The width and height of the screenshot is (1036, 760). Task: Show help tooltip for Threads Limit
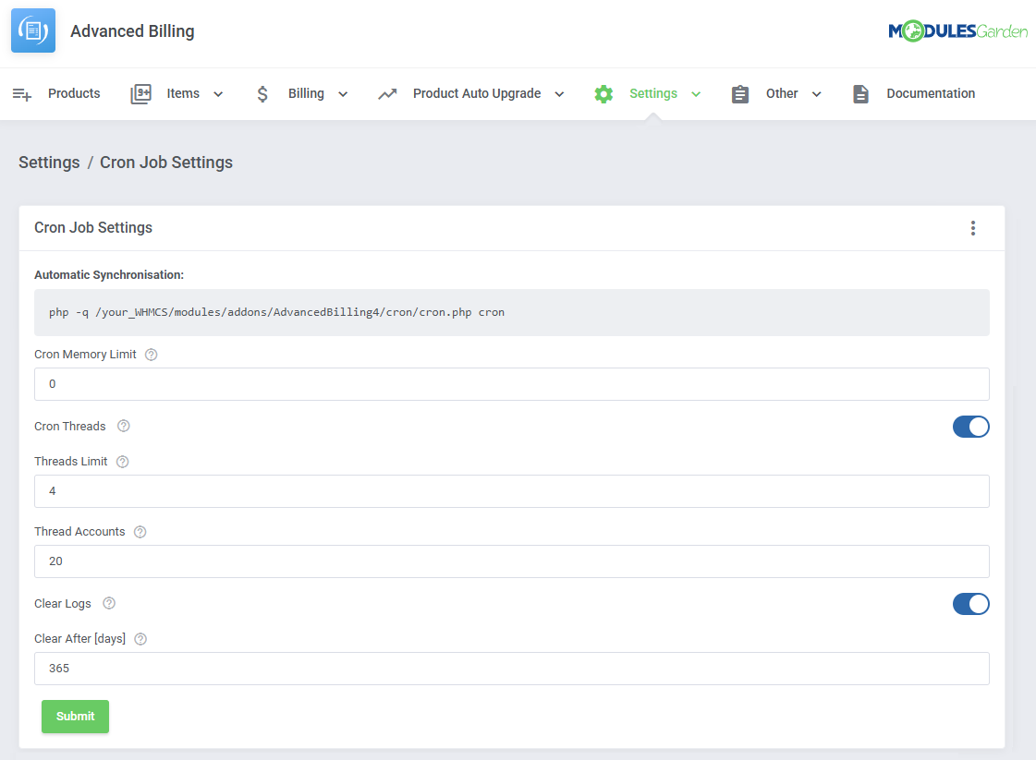(122, 462)
